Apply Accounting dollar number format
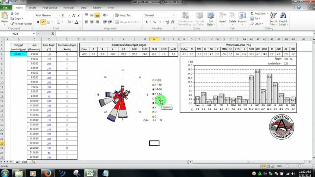This screenshot has width=315, height=177. tap(146, 22)
